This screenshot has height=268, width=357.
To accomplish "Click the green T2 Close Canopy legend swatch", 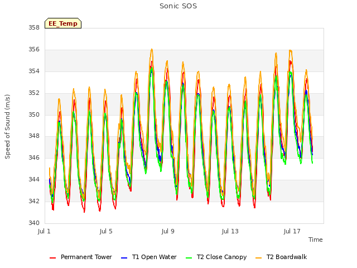I will tap(189, 258).
